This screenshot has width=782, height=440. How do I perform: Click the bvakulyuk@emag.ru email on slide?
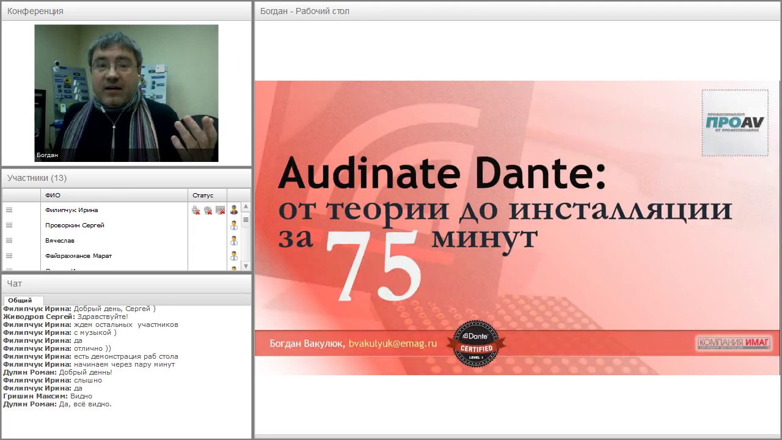(393, 343)
